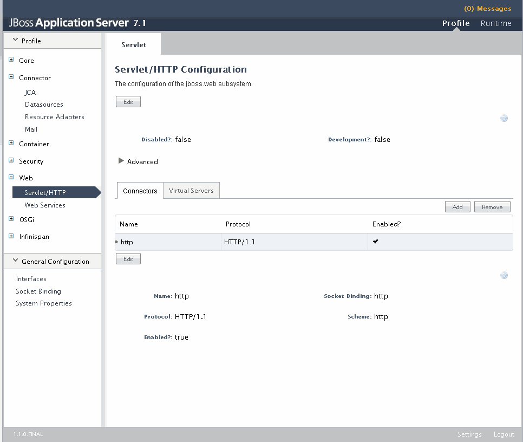This screenshot has width=523, height=442.
Task: Expand the Advanced disclosure triangle
Action: click(x=121, y=161)
